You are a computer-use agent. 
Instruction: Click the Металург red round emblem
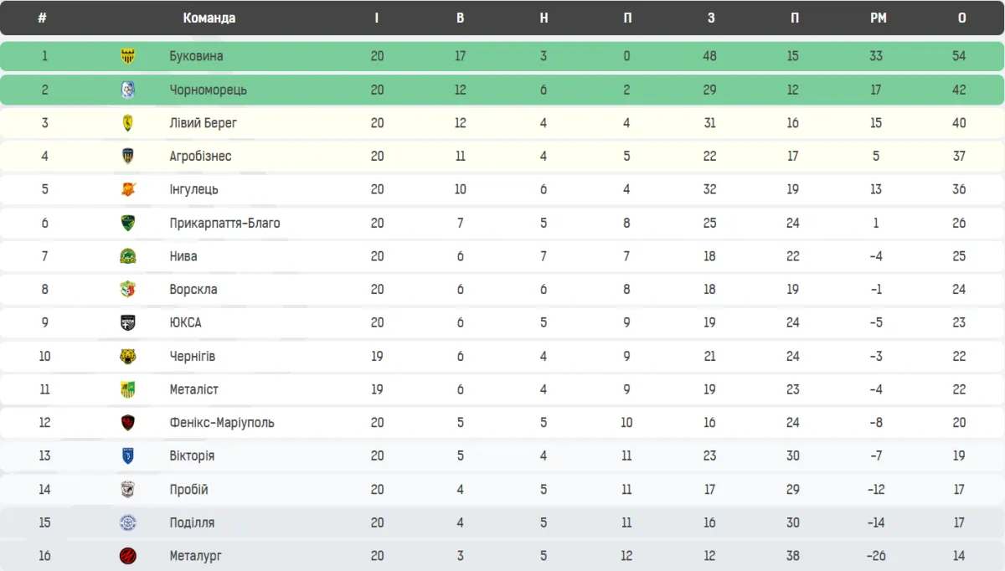[128, 556]
